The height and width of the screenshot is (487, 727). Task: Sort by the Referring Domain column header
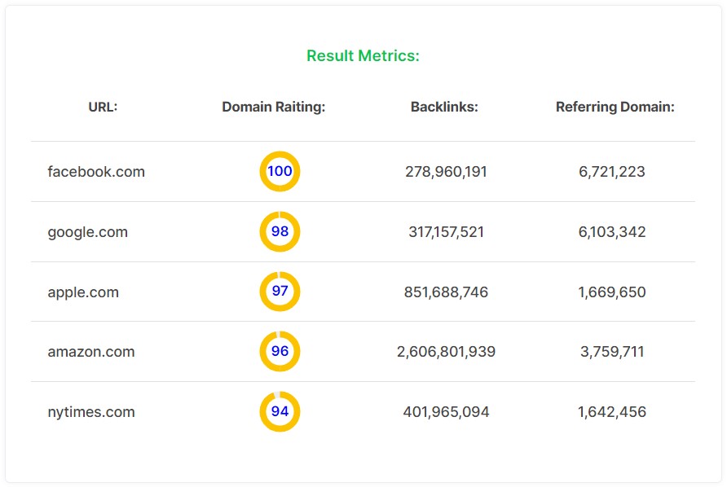(x=616, y=107)
